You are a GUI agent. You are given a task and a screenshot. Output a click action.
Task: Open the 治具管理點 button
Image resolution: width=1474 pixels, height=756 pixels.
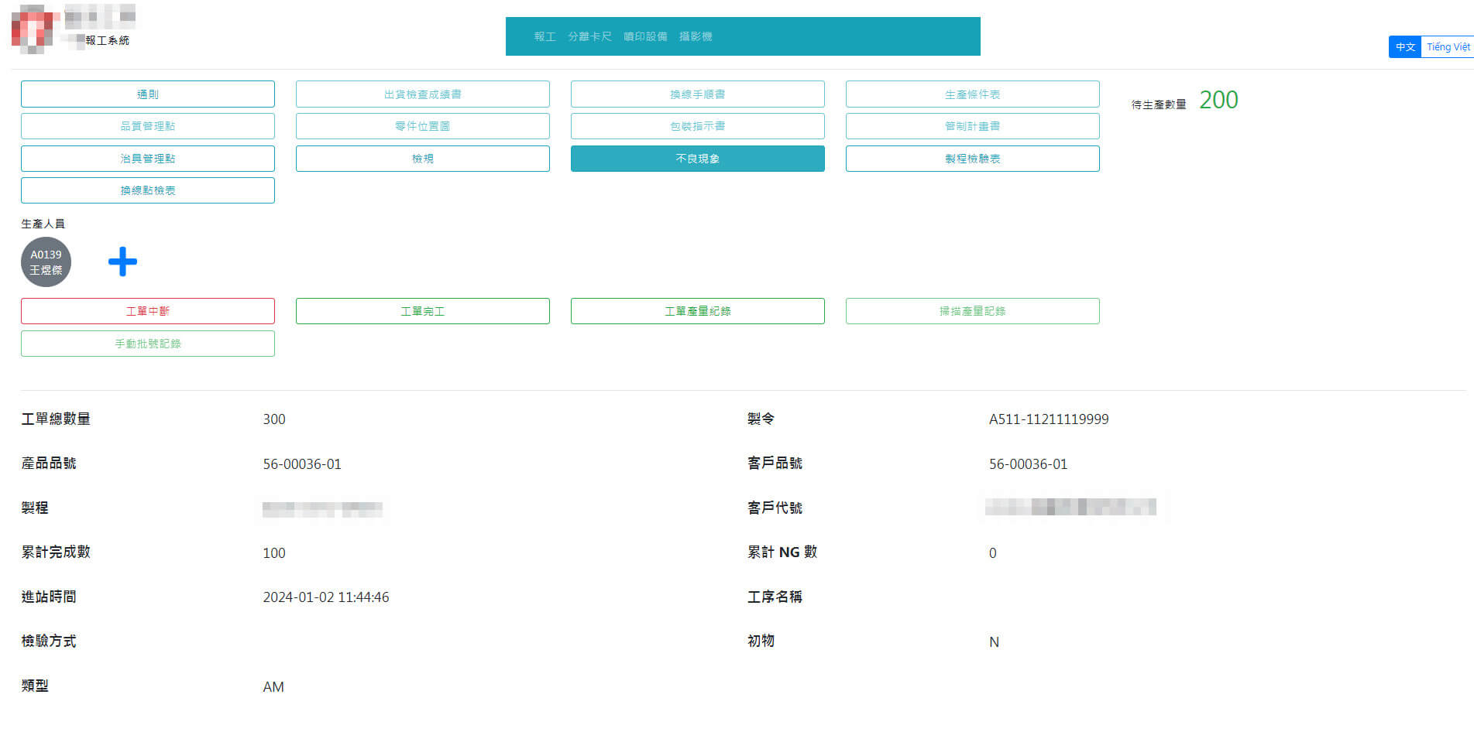(x=147, y=158)
